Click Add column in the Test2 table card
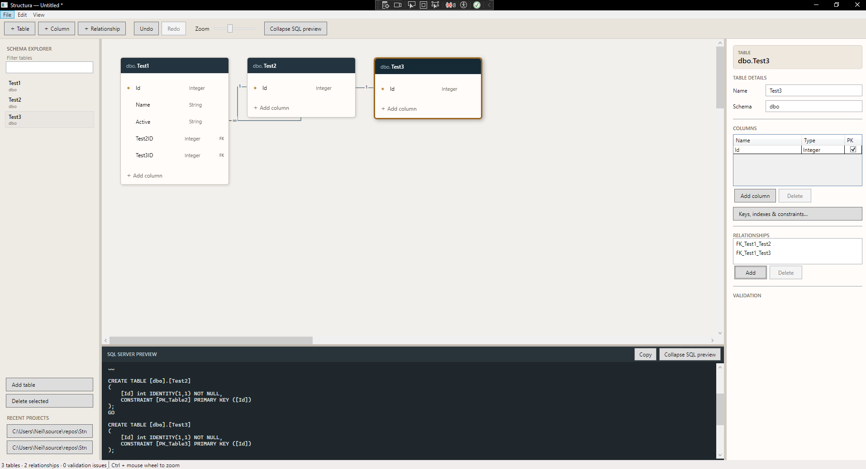The image size is (866, 469). pos(271,108)
